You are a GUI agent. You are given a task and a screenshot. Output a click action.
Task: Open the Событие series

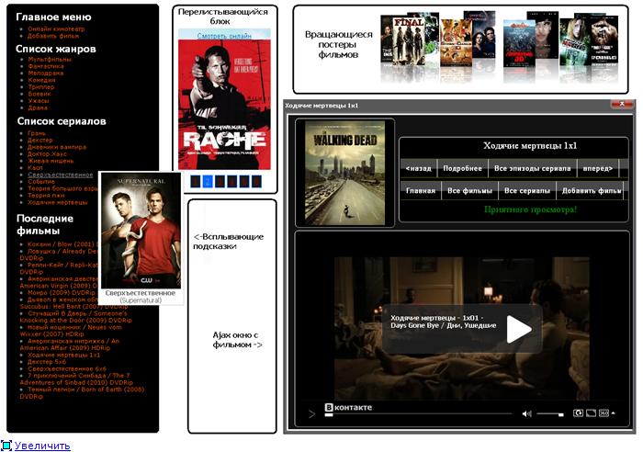coord(41,182)
